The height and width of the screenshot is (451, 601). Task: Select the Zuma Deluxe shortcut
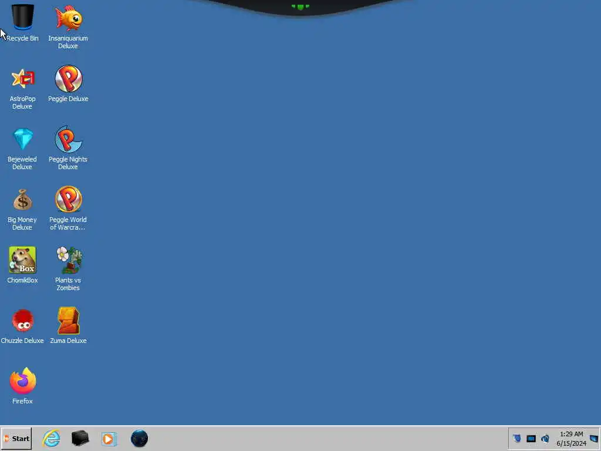pos(68,325)
